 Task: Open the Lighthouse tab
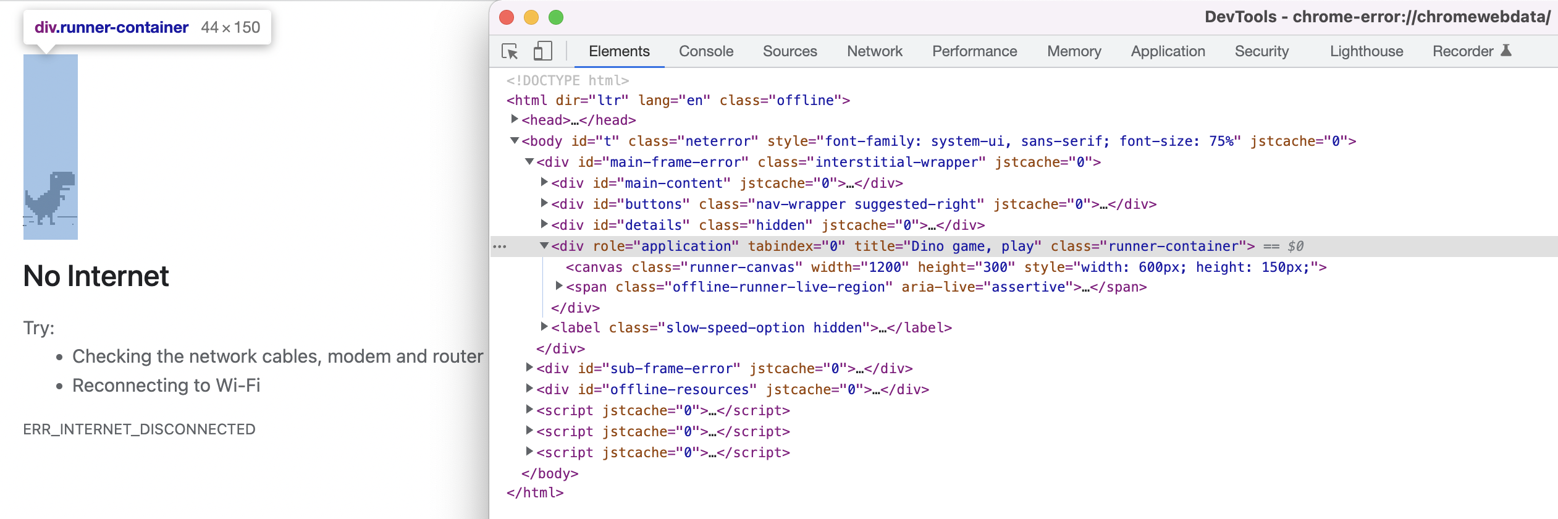(x=1366, y=51)
